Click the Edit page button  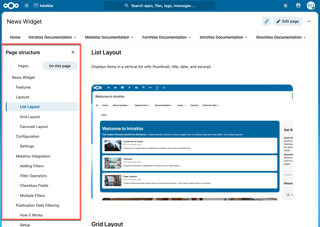click(x=288, y=21)
